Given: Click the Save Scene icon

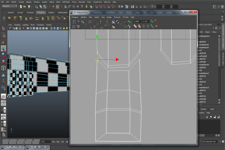Looking at the screenshot, I should 29,7.
